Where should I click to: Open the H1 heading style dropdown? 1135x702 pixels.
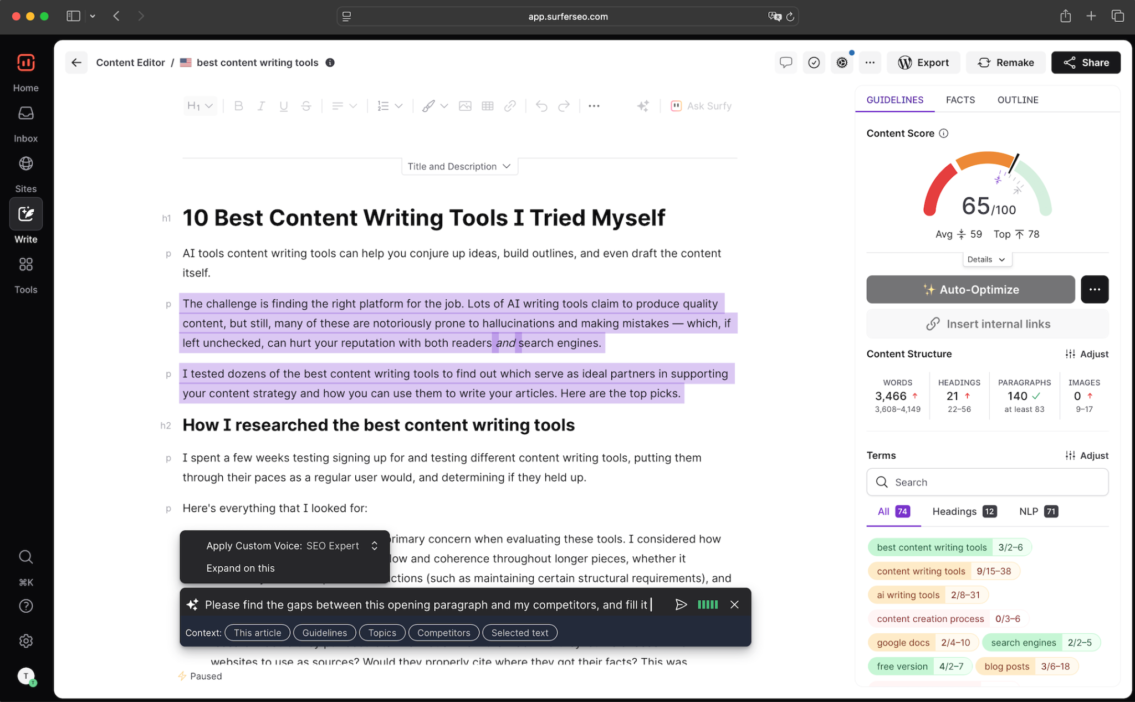coord(200,106)
